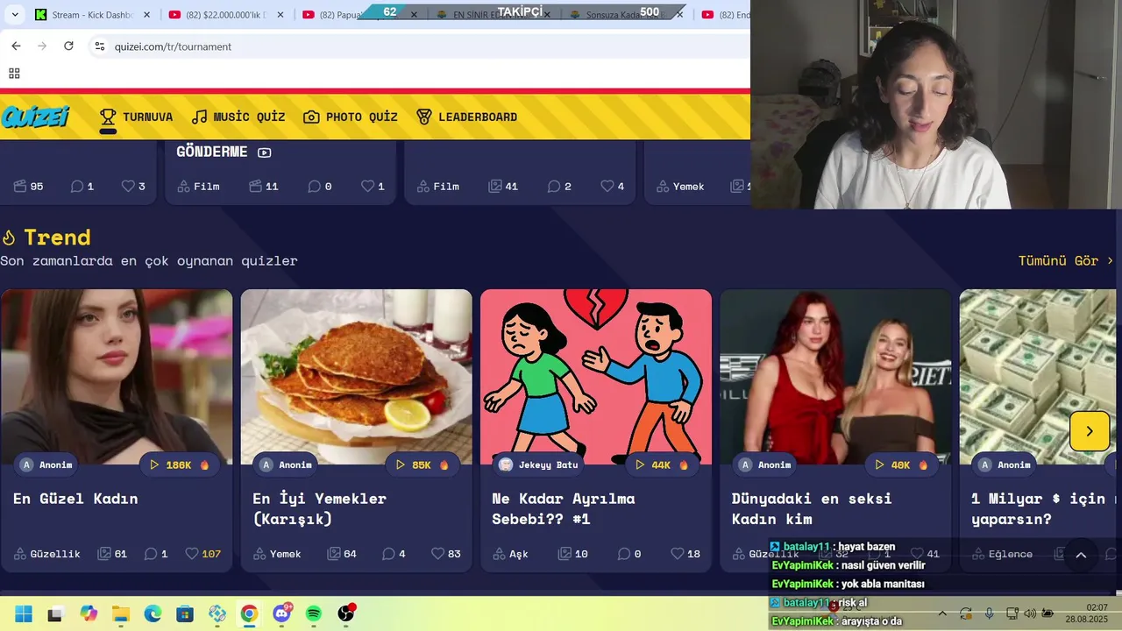Open comments on En İyi Yemekler (4)

pyautogui.click(x=394, y=554)
